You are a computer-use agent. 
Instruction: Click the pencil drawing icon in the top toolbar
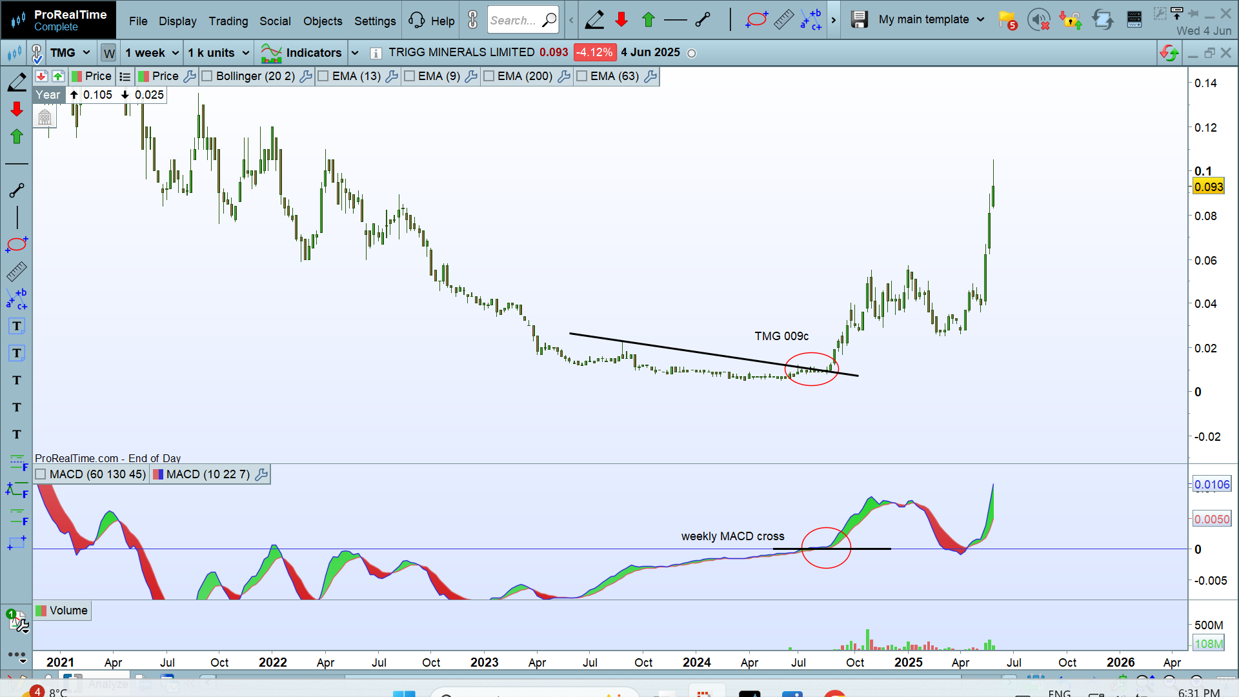pos(594,20)
